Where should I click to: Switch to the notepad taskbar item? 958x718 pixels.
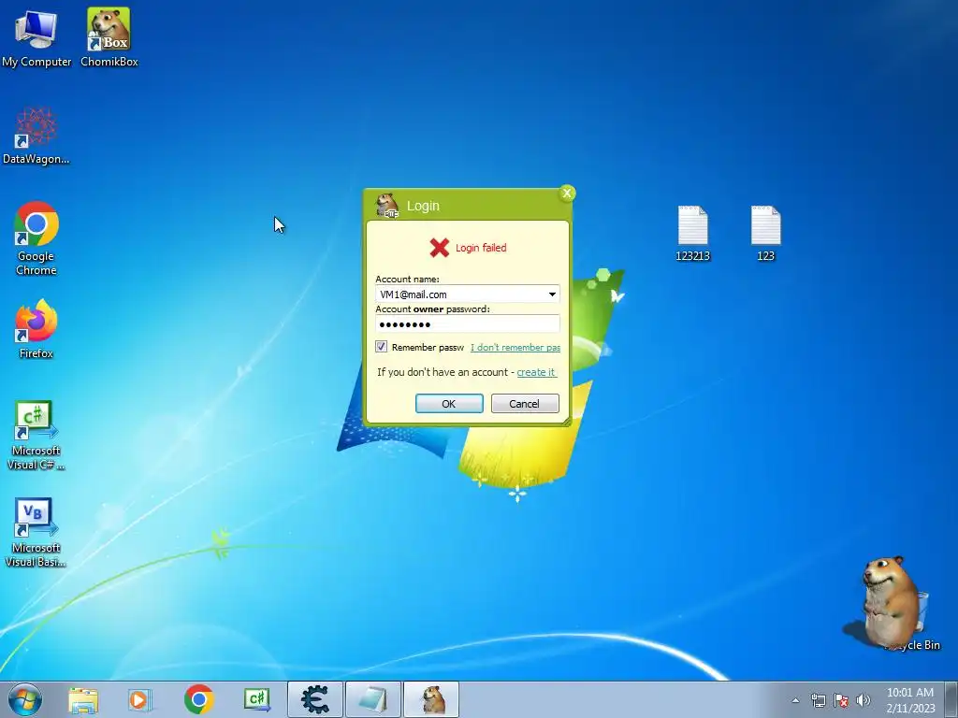[x=373, y=699]
